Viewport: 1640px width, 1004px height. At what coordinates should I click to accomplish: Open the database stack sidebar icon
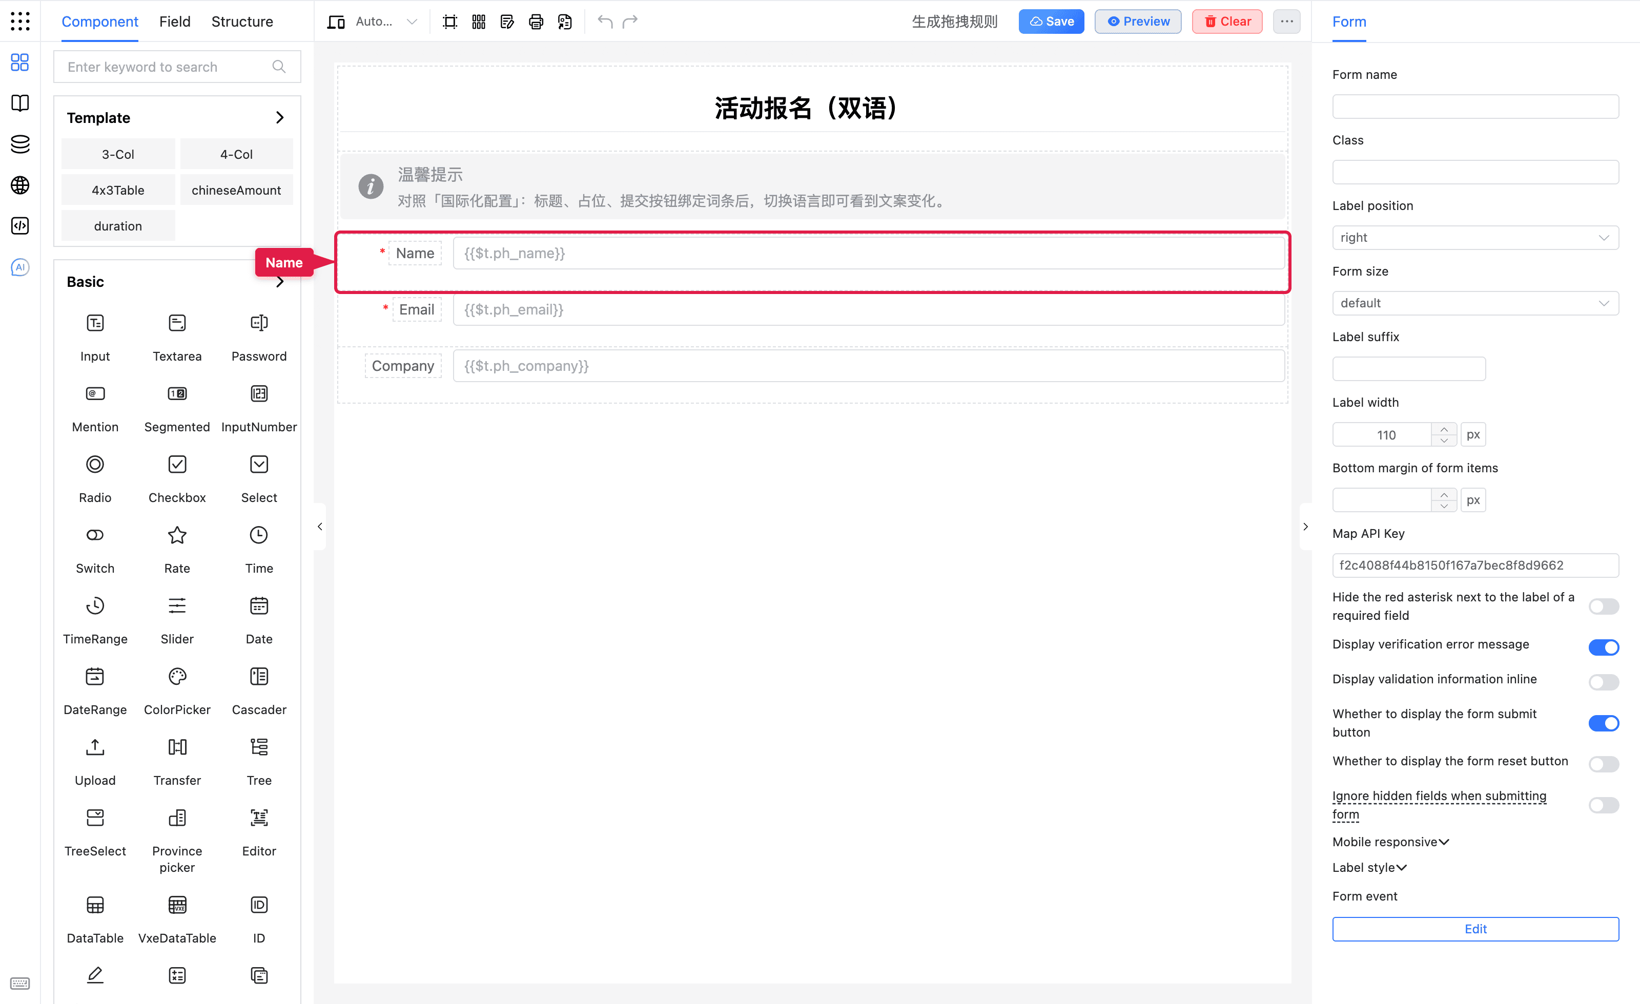(x=20, y=144)
